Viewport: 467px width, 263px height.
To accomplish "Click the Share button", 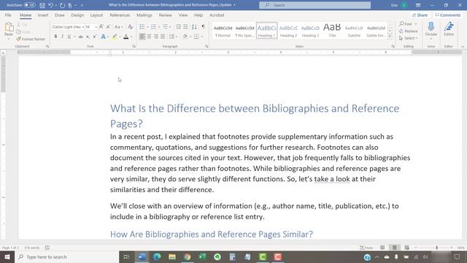I will pos(420,15).
